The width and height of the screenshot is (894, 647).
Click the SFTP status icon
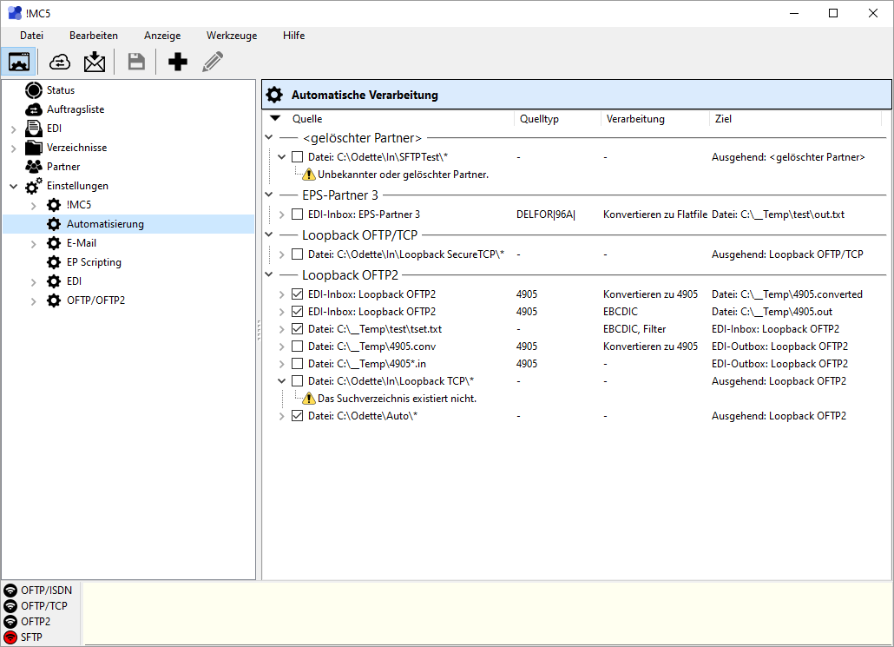pos(10,637)
